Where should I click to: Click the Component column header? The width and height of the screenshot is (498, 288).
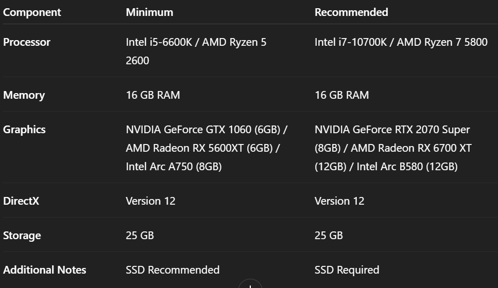pos(32,12)
